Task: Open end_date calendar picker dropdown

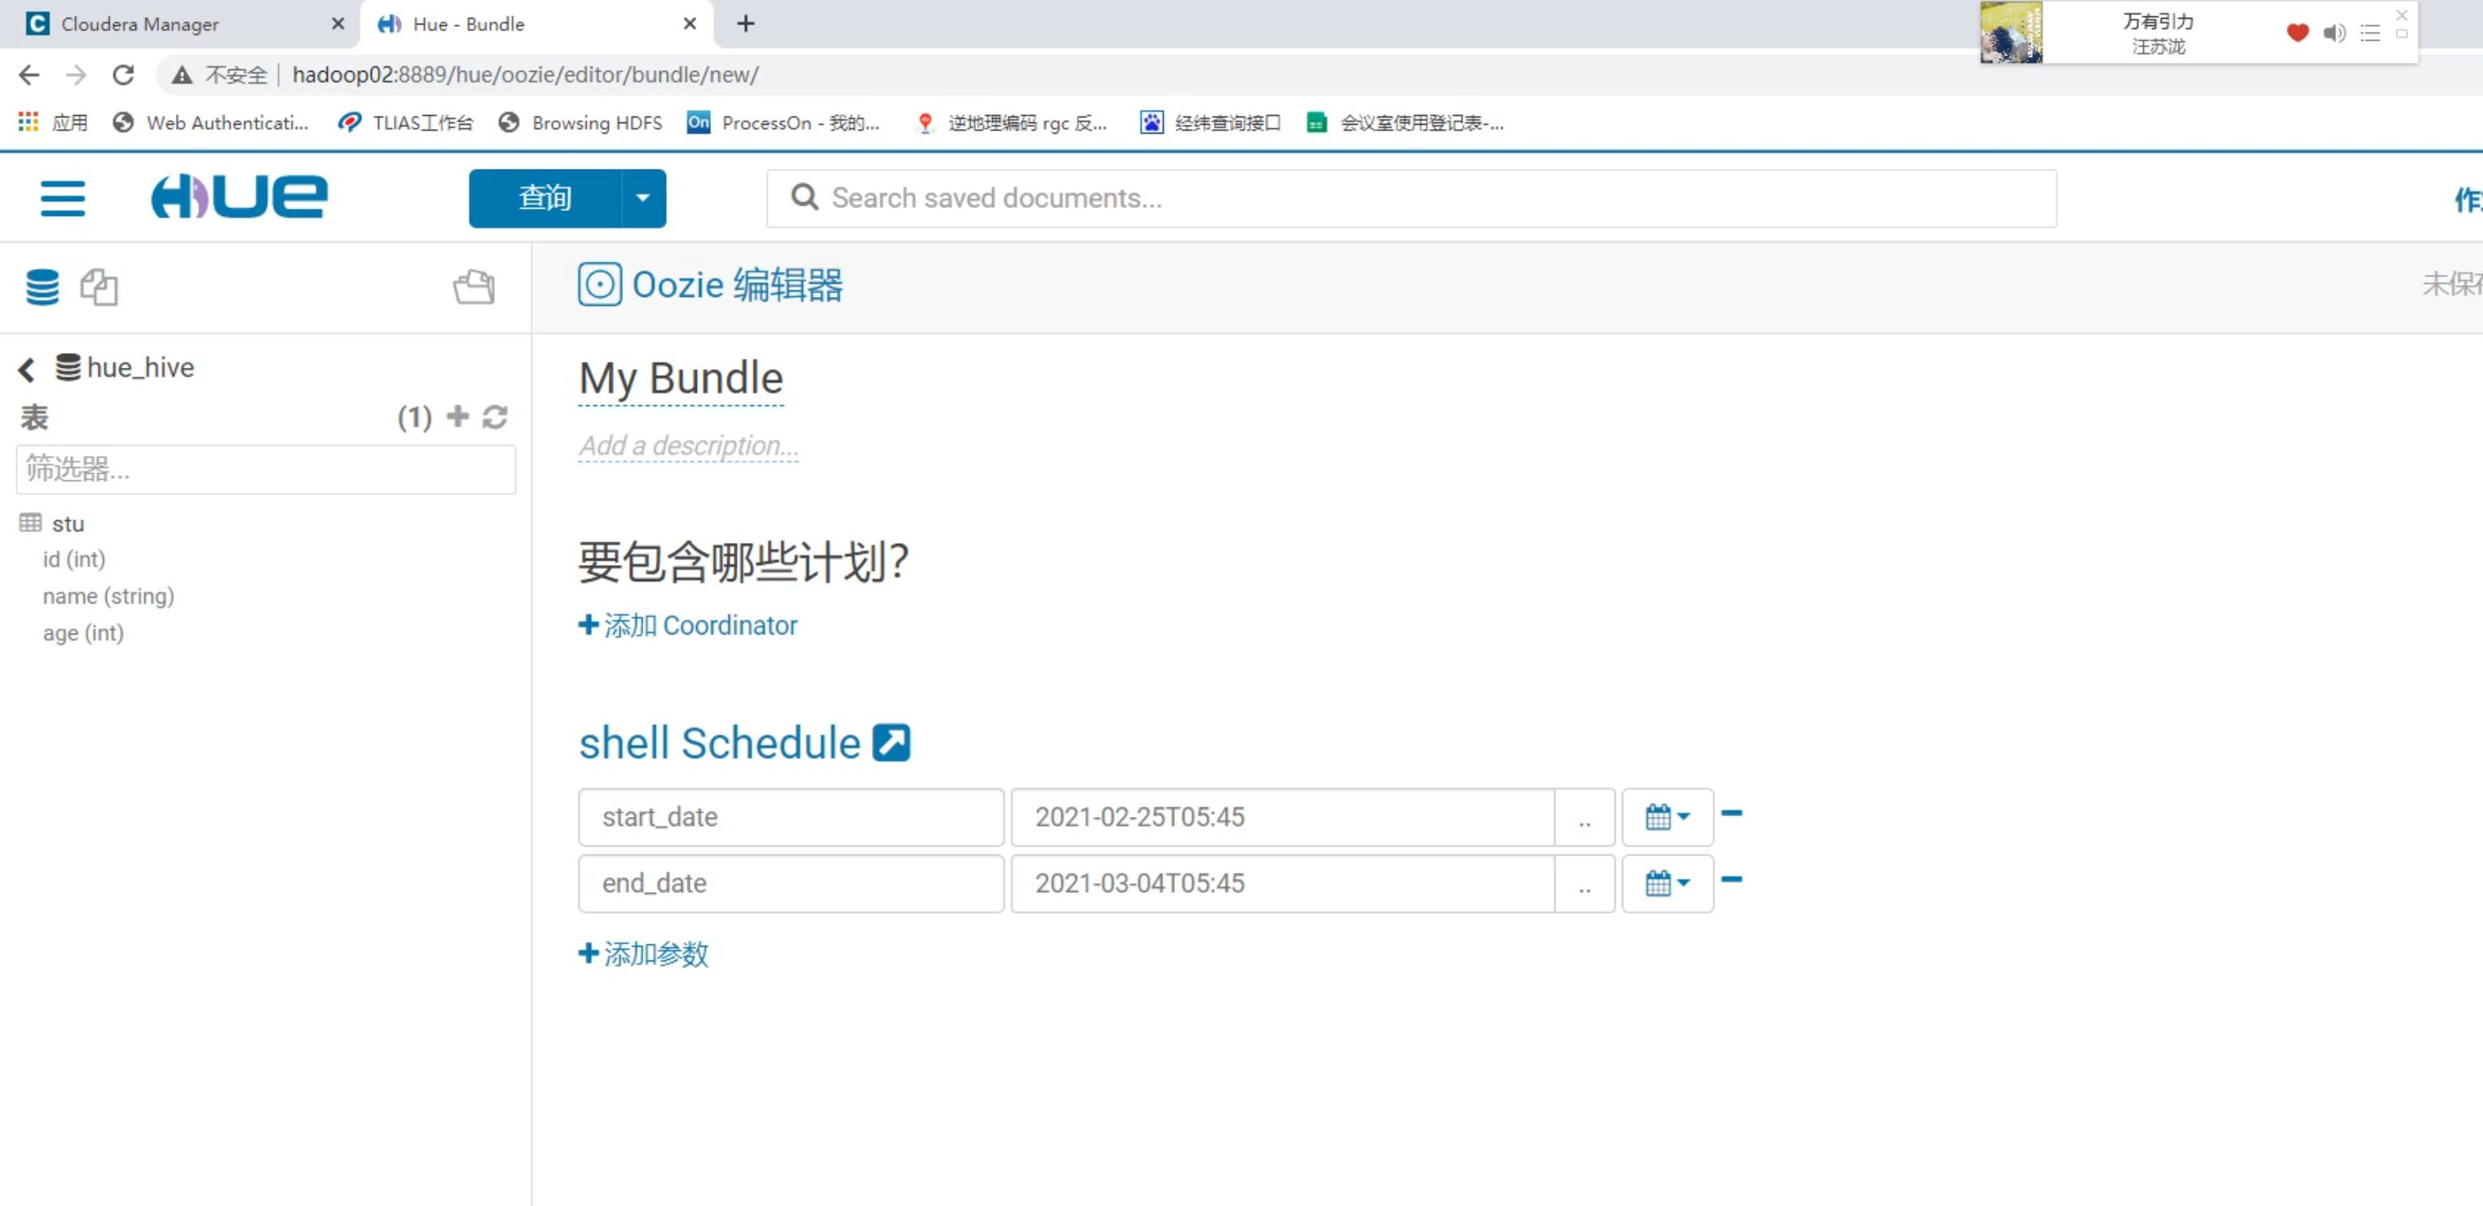Action: pyautogui.click(x=1666, y=883)
